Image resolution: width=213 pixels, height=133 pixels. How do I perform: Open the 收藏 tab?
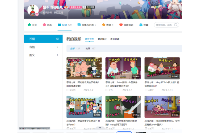pos(108,25)
